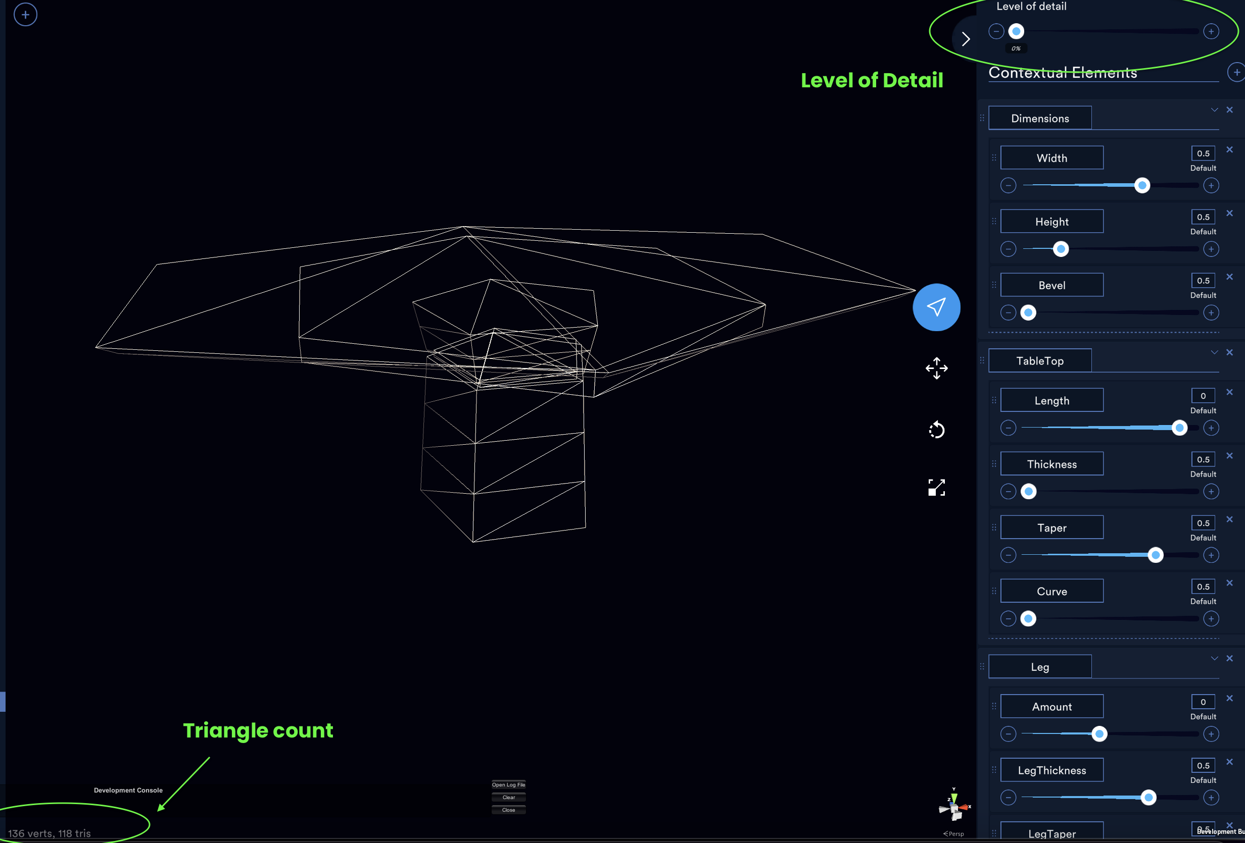The width and height of the screenshot is (1245, 843).
Task: Increase Level of detail using its plus button
Action: tap(1211, 31)
